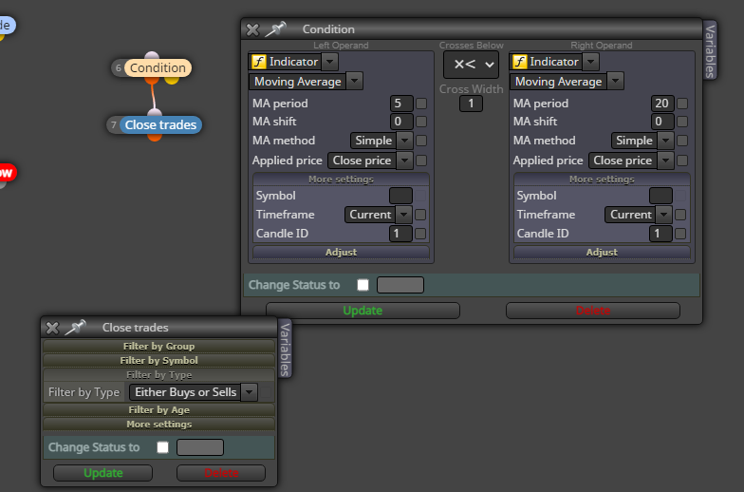
Task: Toggle left operand Applied price checkbox
Action: 421,161
